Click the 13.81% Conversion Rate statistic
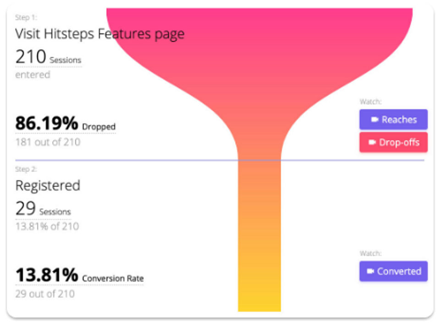The width and height of the screenshot is (440, 325). [x=79, y=276]
